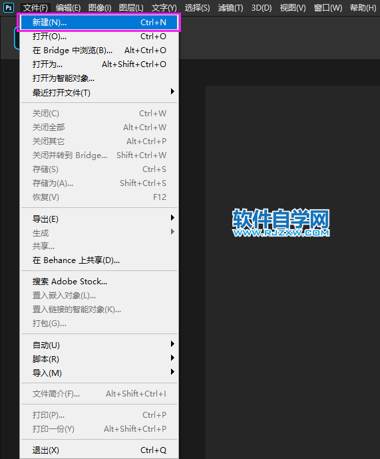This screenshot has width=380, height=459.
Task: Expand the 导入(M) submenu
Action: point(99,373)
